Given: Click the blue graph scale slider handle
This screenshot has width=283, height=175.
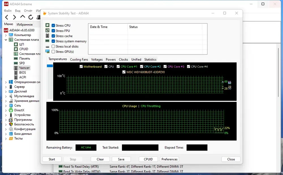Looking at the screenshot, I should 50,66.
